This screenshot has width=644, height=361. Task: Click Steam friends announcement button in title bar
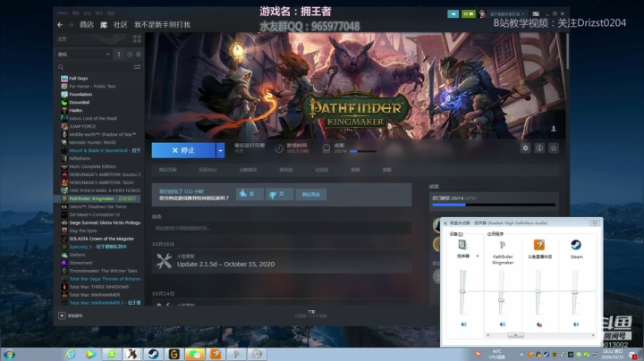(453, 14)
